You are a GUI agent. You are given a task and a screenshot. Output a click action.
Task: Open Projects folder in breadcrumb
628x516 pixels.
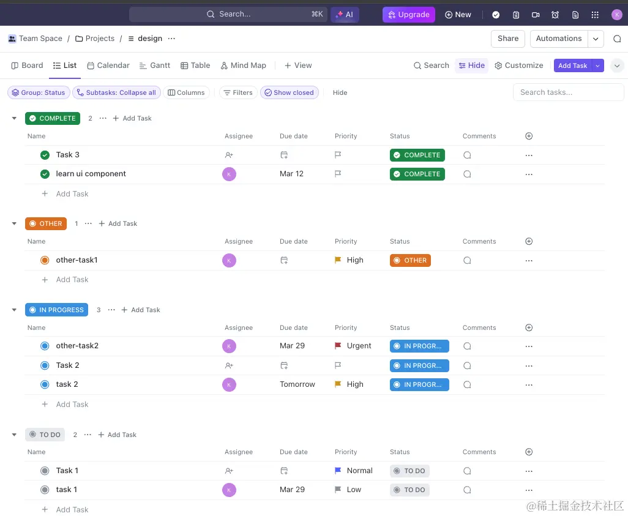click(95, 39)
